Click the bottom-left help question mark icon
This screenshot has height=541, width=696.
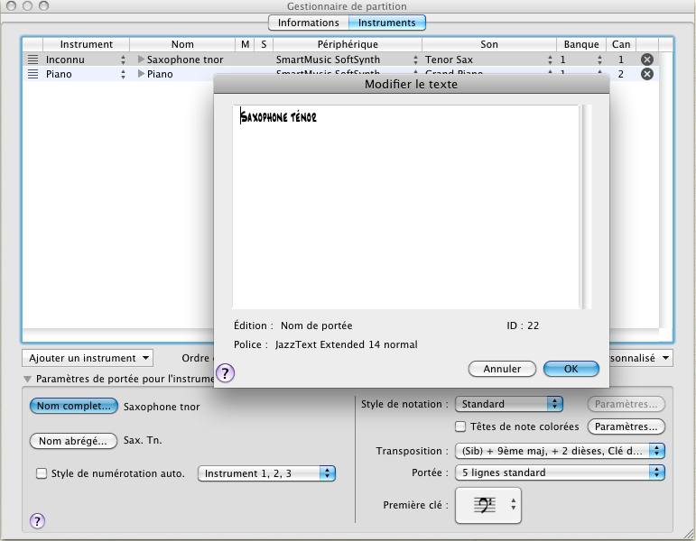point(38,520)
